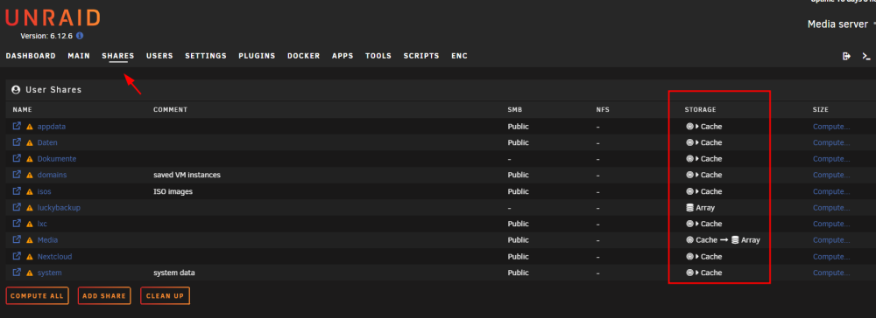876x318 pixels.
Task: Open the terminal icon in top bar
Action: click(x=866, y=56)
